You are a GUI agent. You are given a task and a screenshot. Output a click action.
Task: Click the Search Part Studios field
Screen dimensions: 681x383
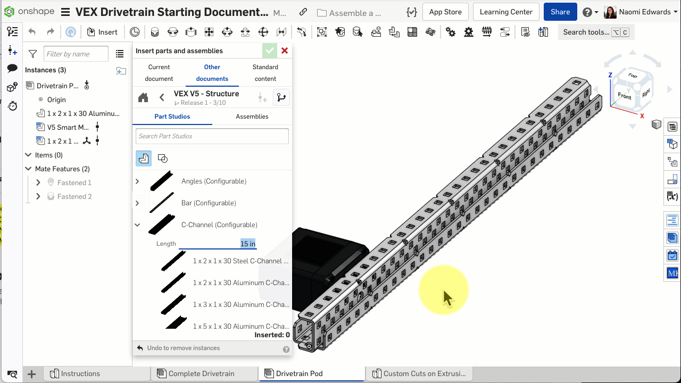tap(212, 136)
